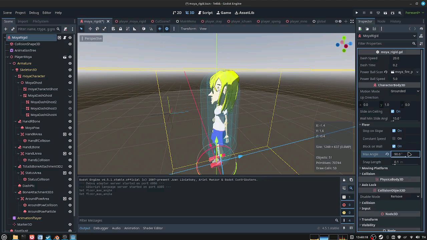
Task: Run the project with the play button
Action: coord(357,13)
